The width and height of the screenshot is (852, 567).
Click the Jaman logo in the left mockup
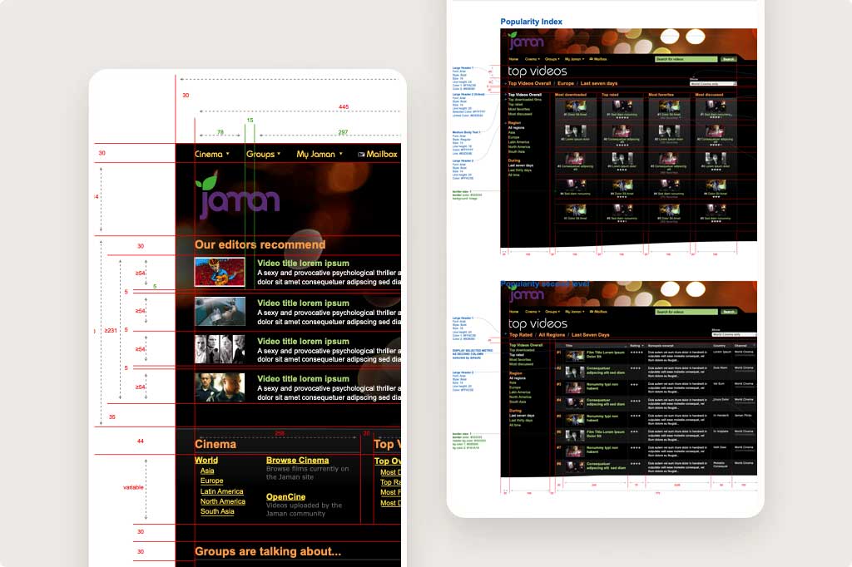[x=238, y=195]
